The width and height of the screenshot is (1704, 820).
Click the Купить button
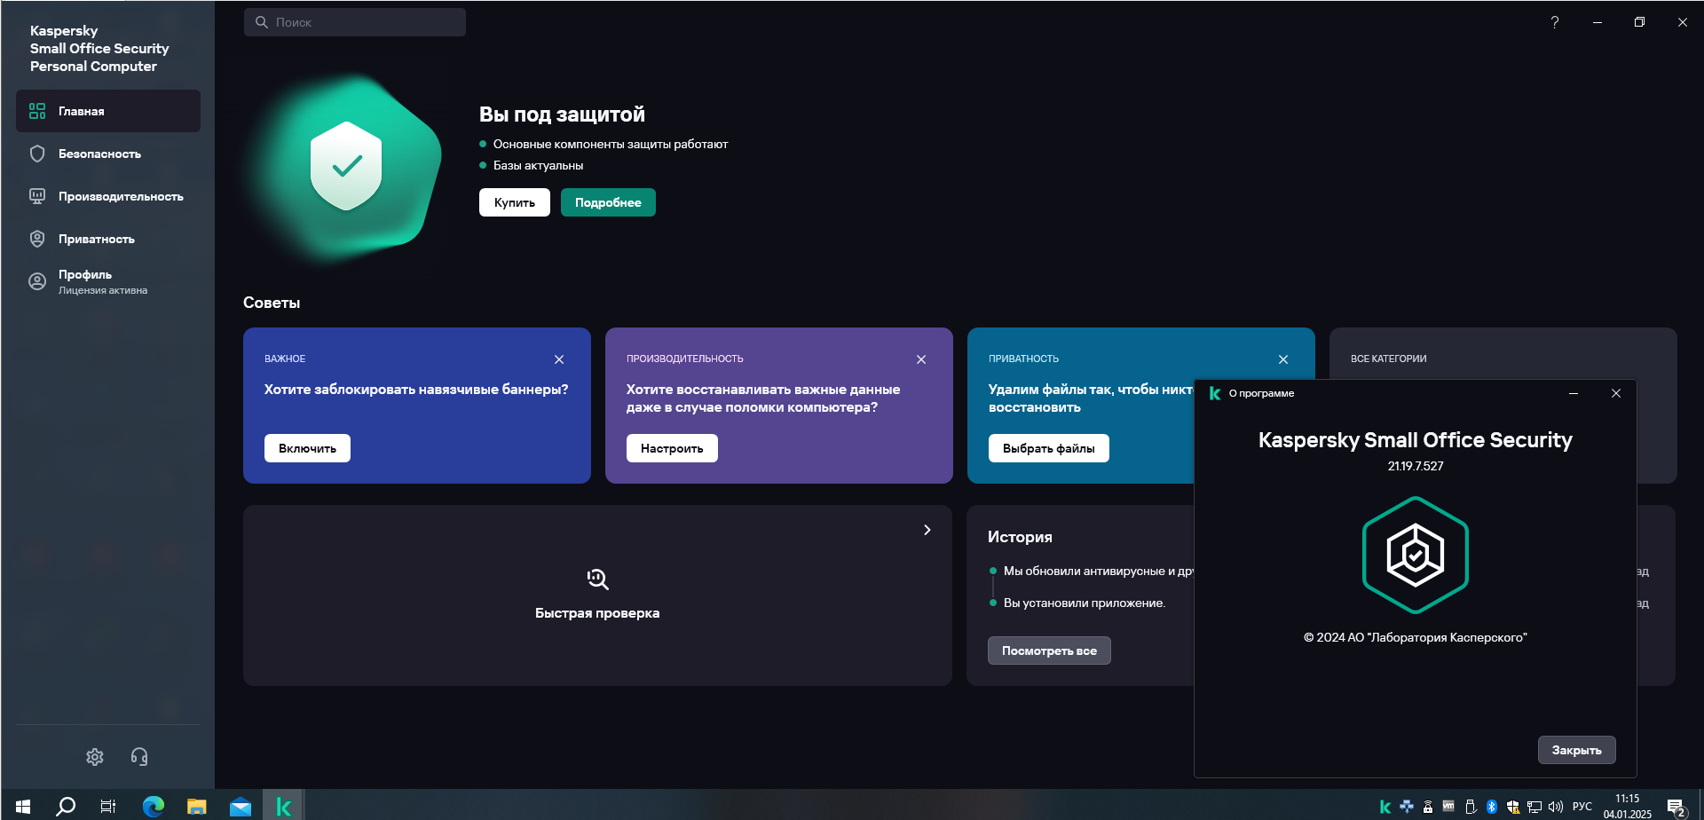(515, 202)
